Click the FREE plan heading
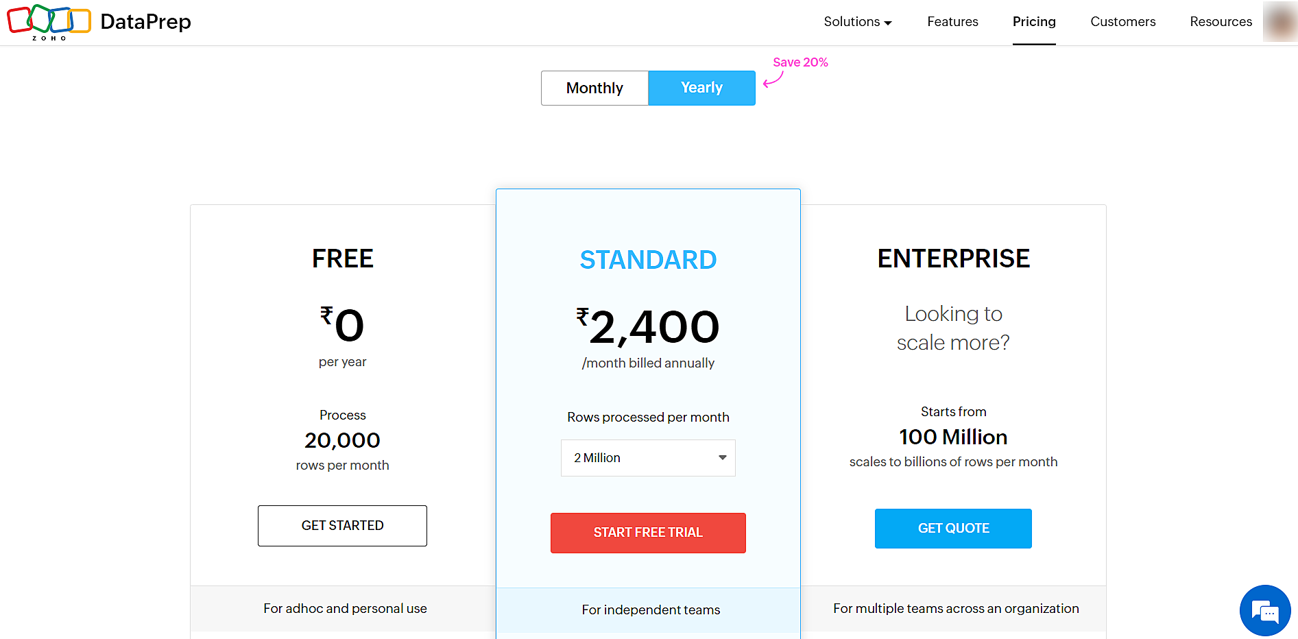1298x639 pixels. [x=343, y=258]
